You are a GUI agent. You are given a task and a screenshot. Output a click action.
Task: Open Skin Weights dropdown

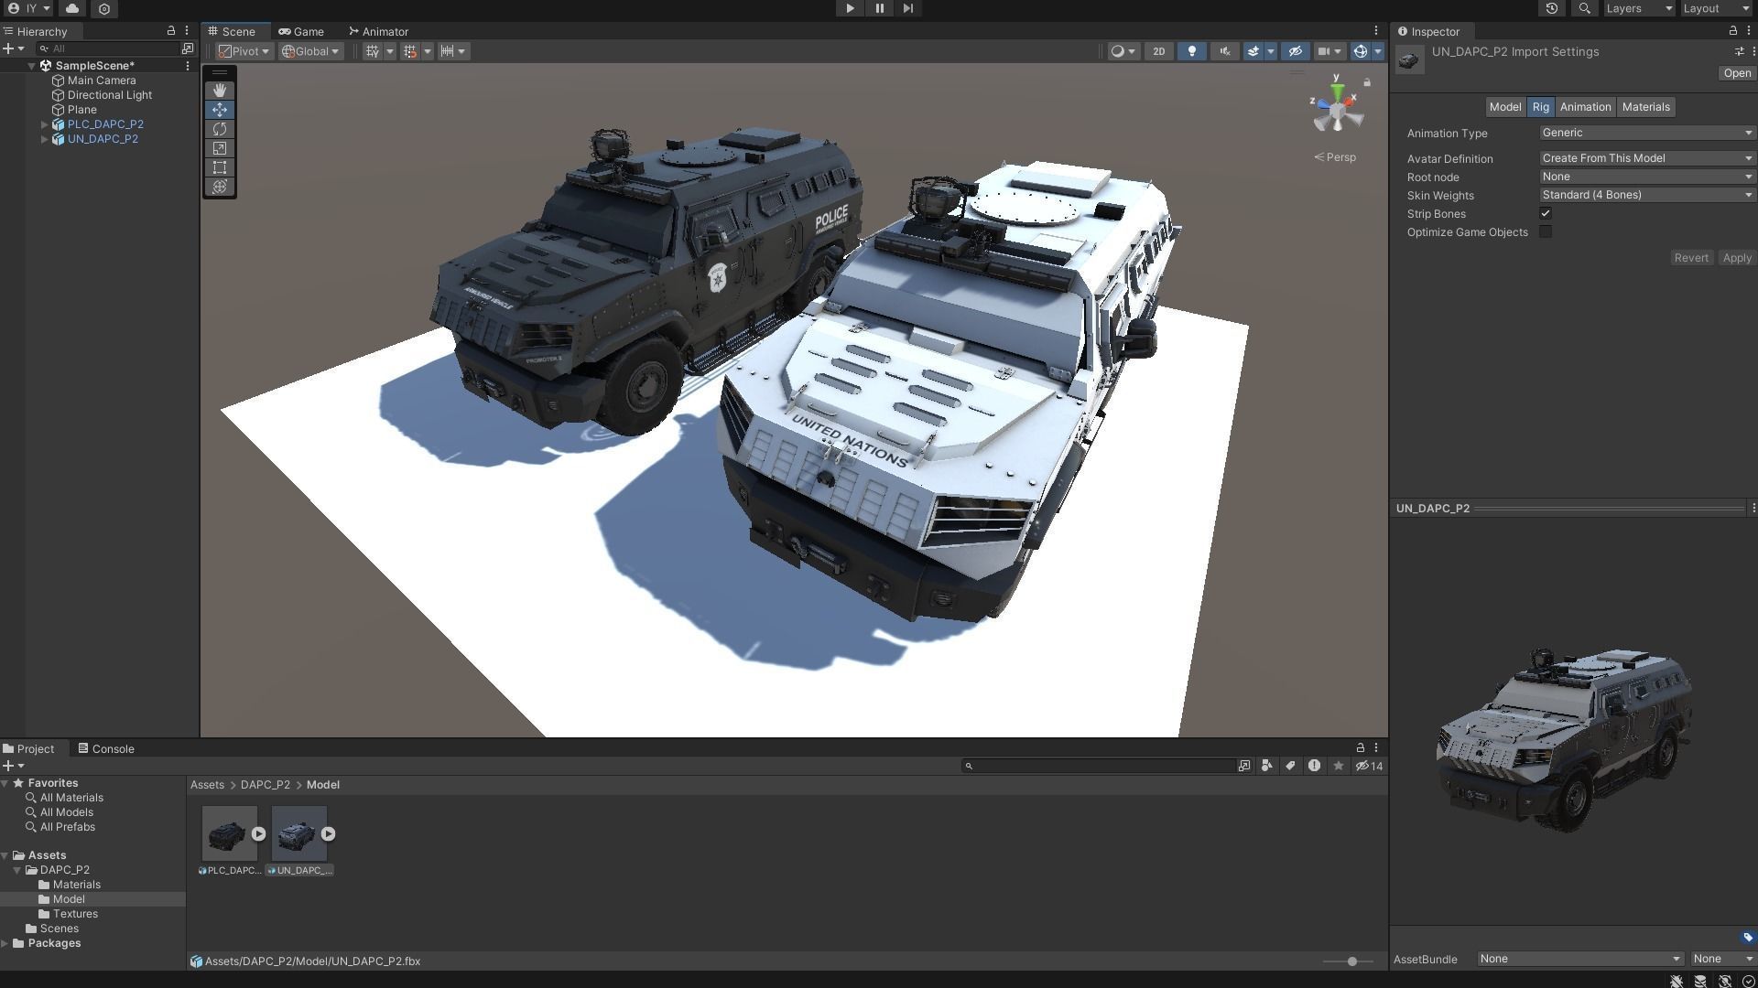coord(1646,195)
